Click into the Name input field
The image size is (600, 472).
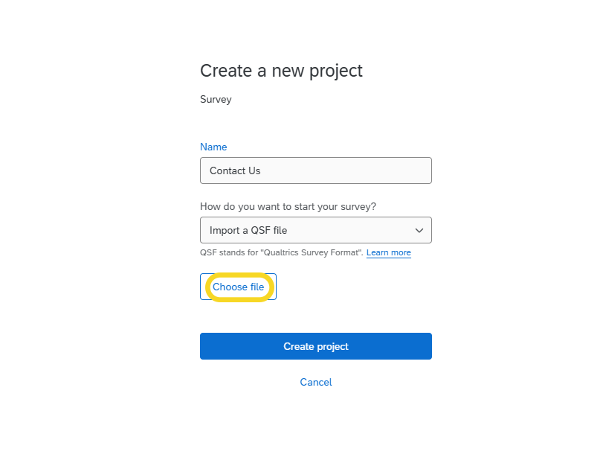point(315,170)
